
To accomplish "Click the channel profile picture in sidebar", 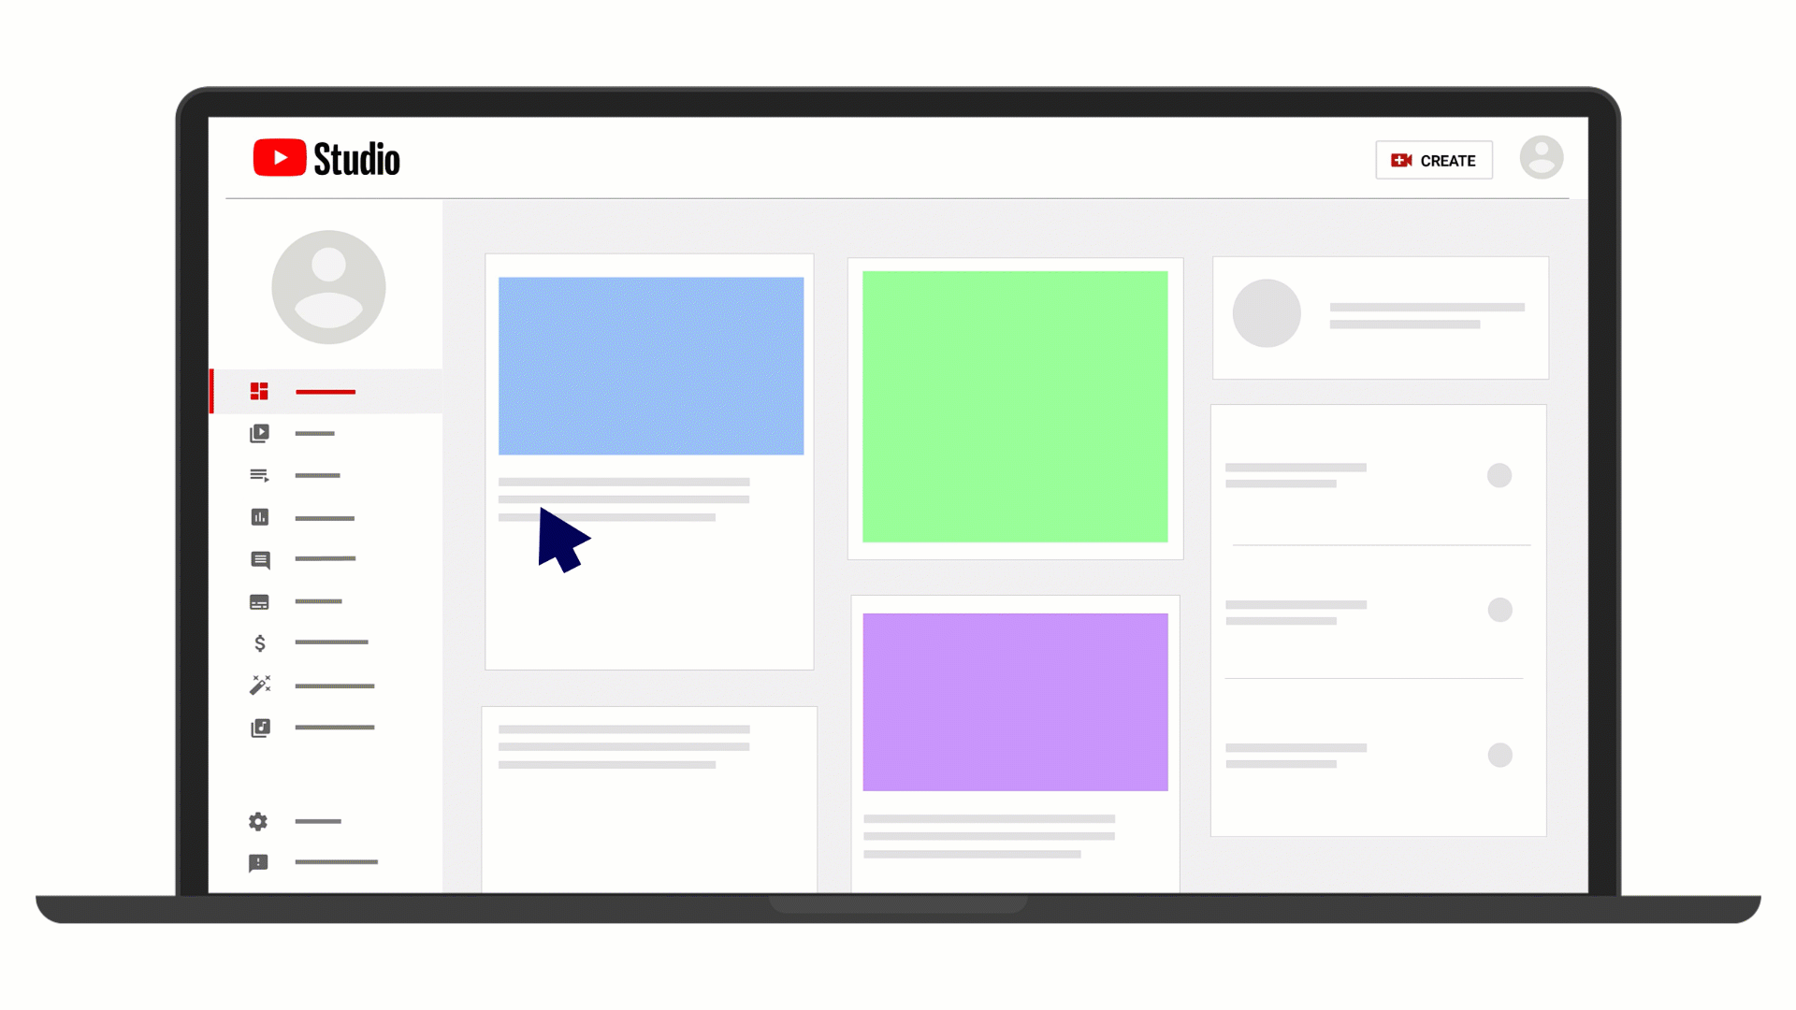I will point(326,285).
